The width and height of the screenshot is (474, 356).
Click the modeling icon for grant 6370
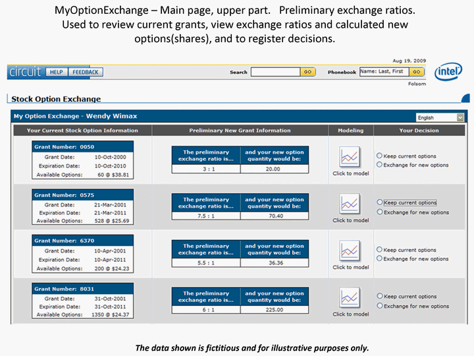[350, 251]
